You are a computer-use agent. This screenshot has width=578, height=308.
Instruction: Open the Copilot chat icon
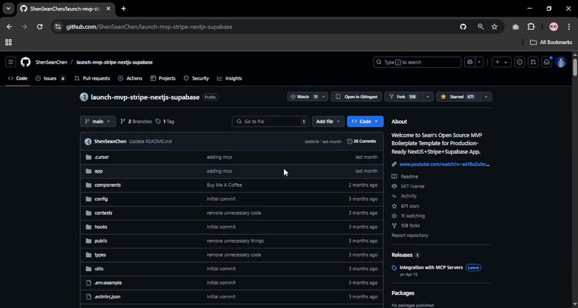[470, 62]
